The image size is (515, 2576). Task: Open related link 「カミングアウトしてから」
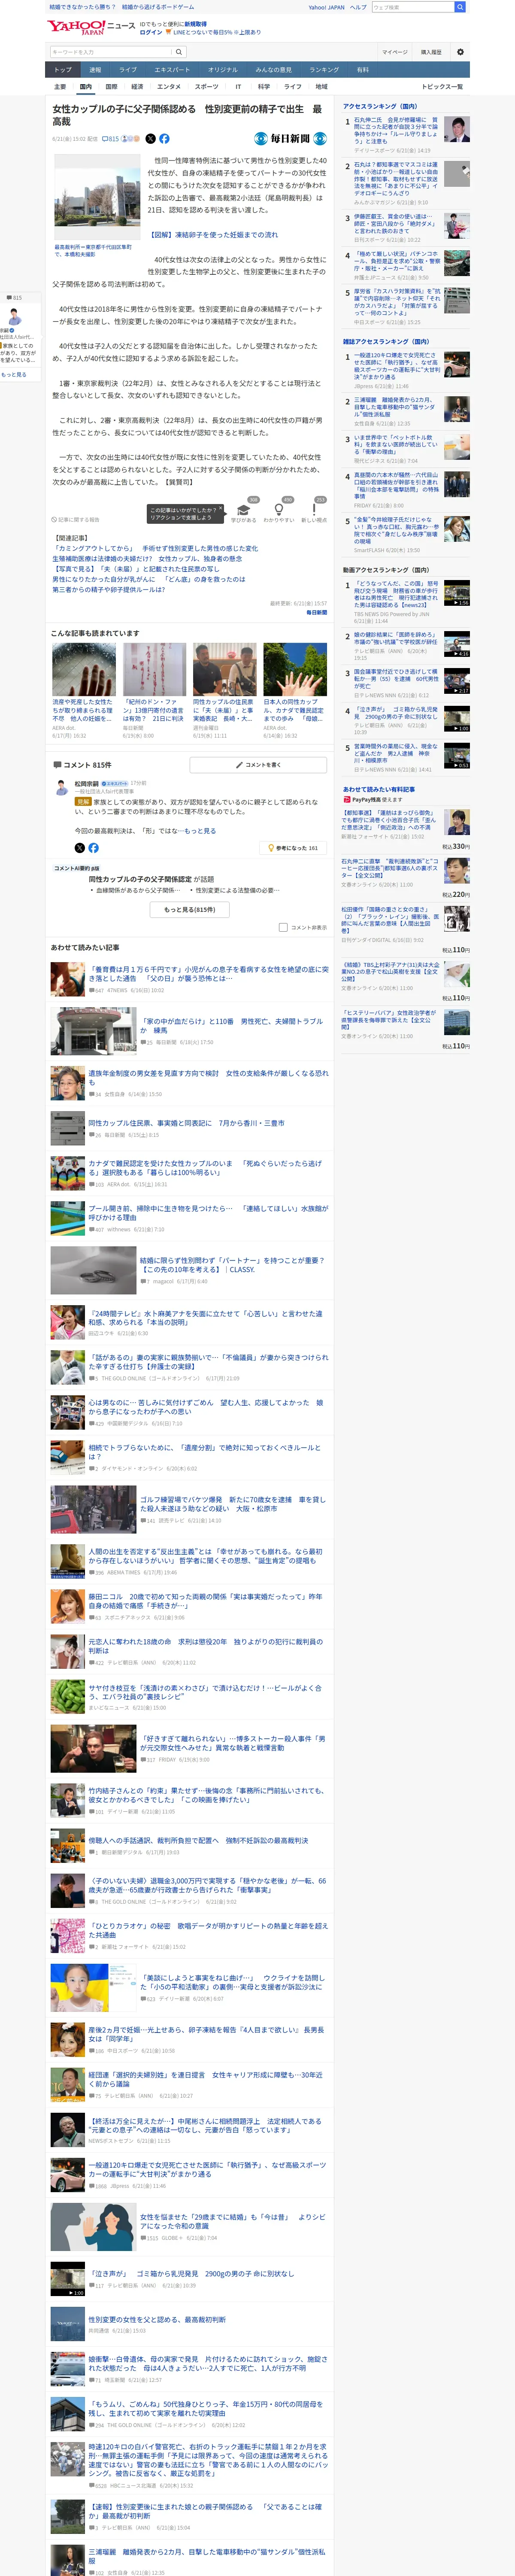click(x=155, y=548)
